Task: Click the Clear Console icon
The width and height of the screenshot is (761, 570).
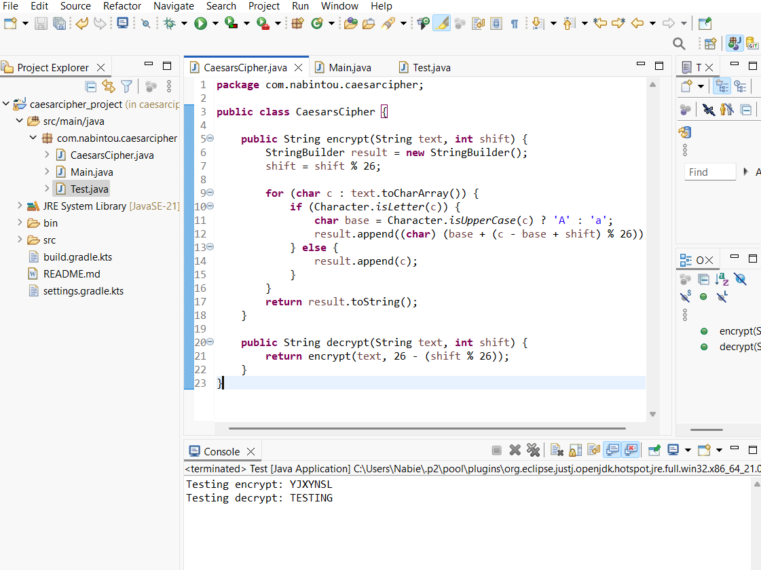Action: (557, 451)
